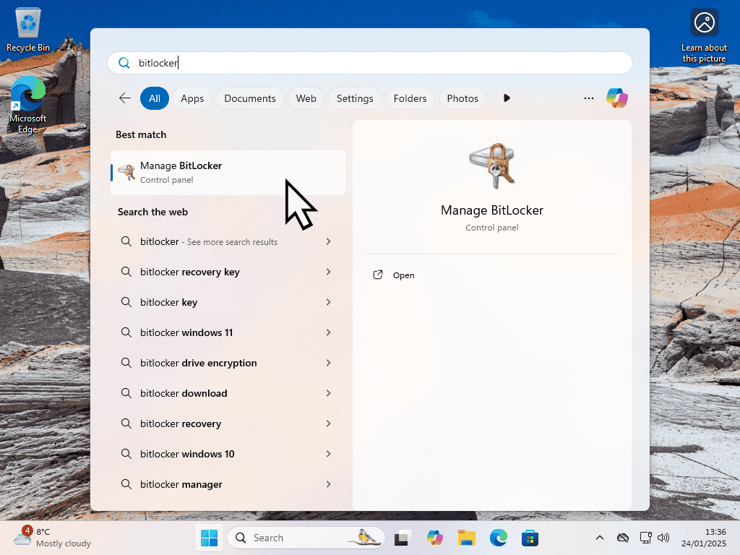Show more filter tabs with play arrow
This screenshot has width=740, height=555.
[x=507, y=98]
